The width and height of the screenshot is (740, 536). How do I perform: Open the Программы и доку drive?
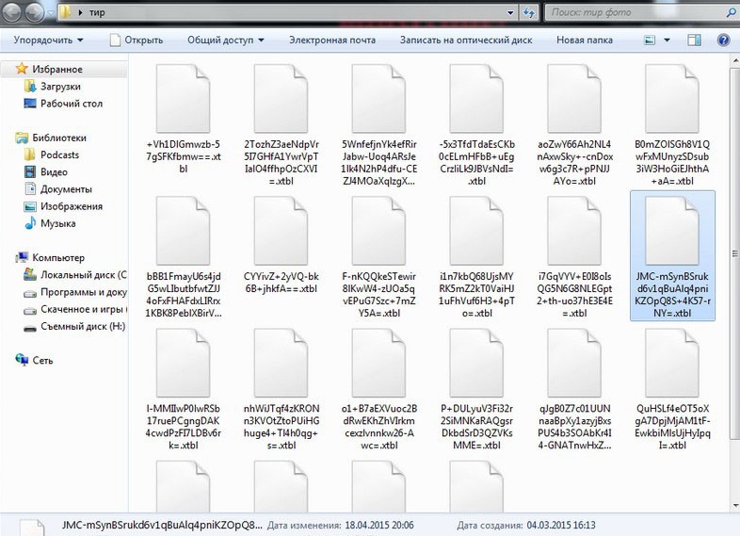(83, 292)
